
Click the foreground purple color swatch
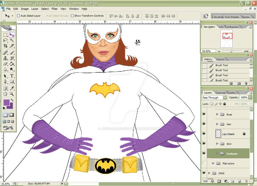pos(6,103)
